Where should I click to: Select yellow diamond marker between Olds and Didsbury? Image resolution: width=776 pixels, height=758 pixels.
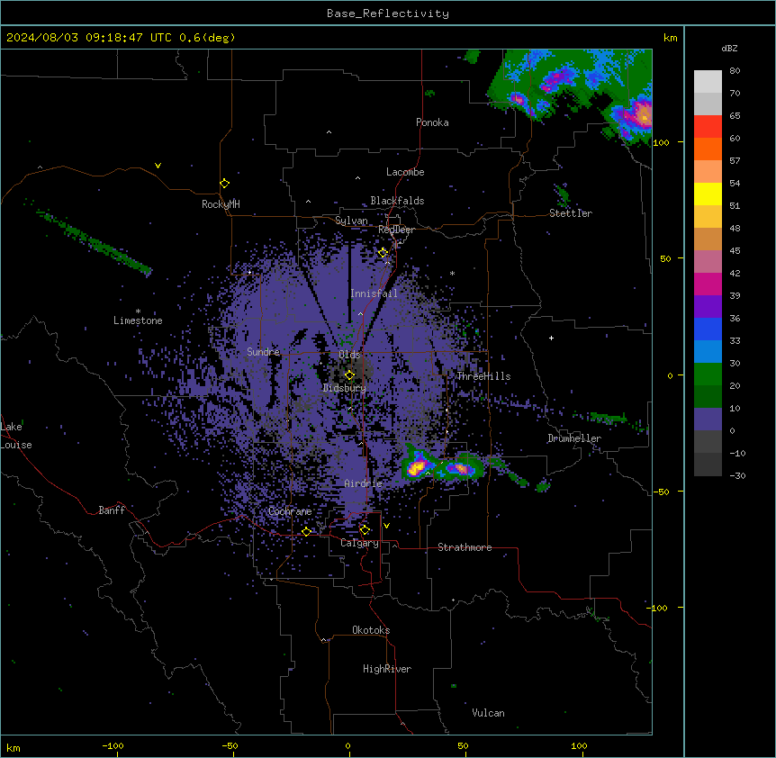(x=349, y=375)
